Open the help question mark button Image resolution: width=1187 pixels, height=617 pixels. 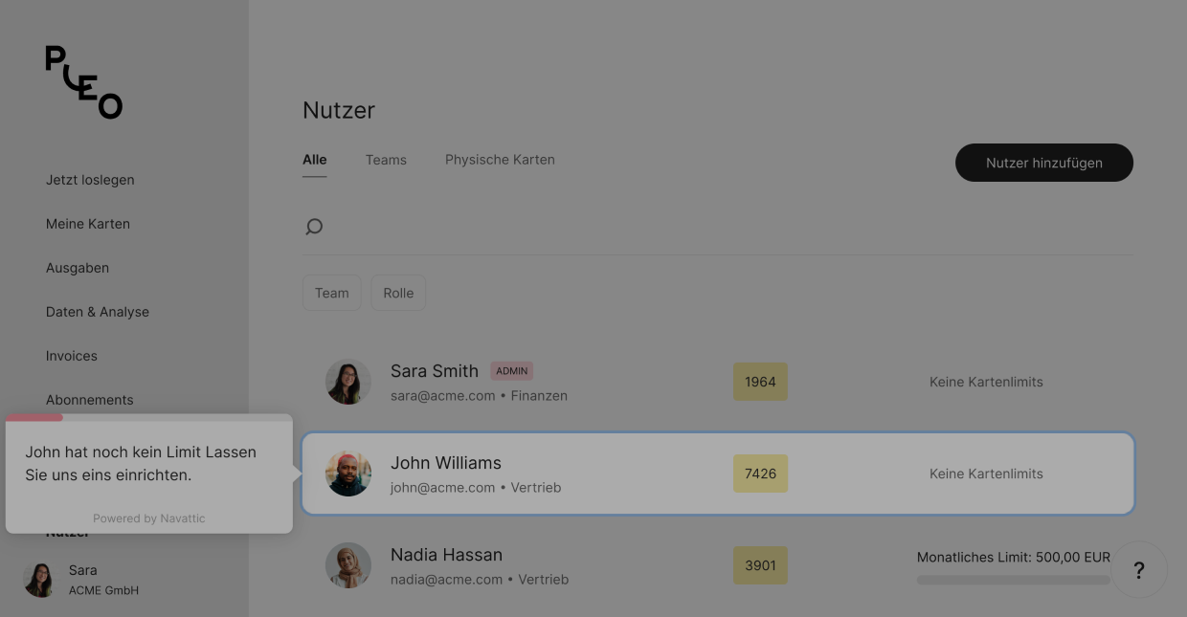pos(1138,570)
